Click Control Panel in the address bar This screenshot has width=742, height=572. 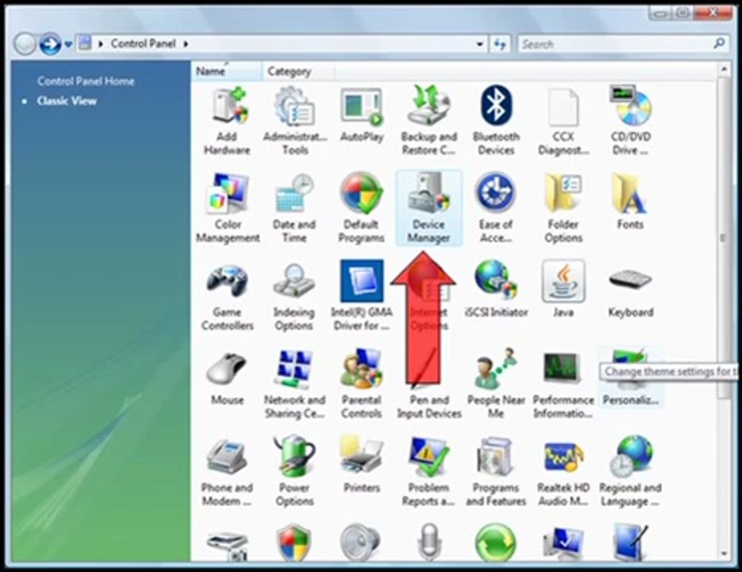tap(143, 44)
